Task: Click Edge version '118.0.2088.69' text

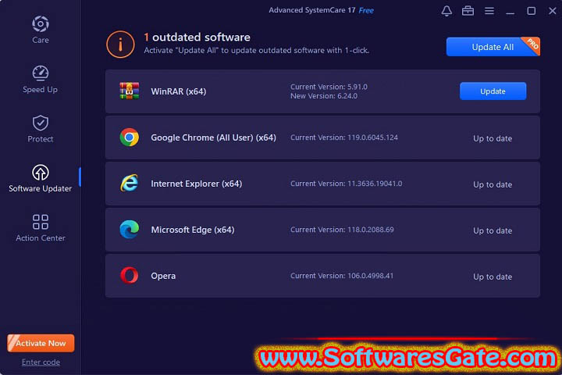Action: click(x=370, y=230)
